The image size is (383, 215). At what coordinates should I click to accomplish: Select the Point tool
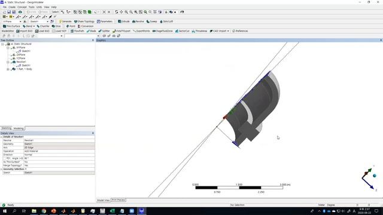[71, 26]
